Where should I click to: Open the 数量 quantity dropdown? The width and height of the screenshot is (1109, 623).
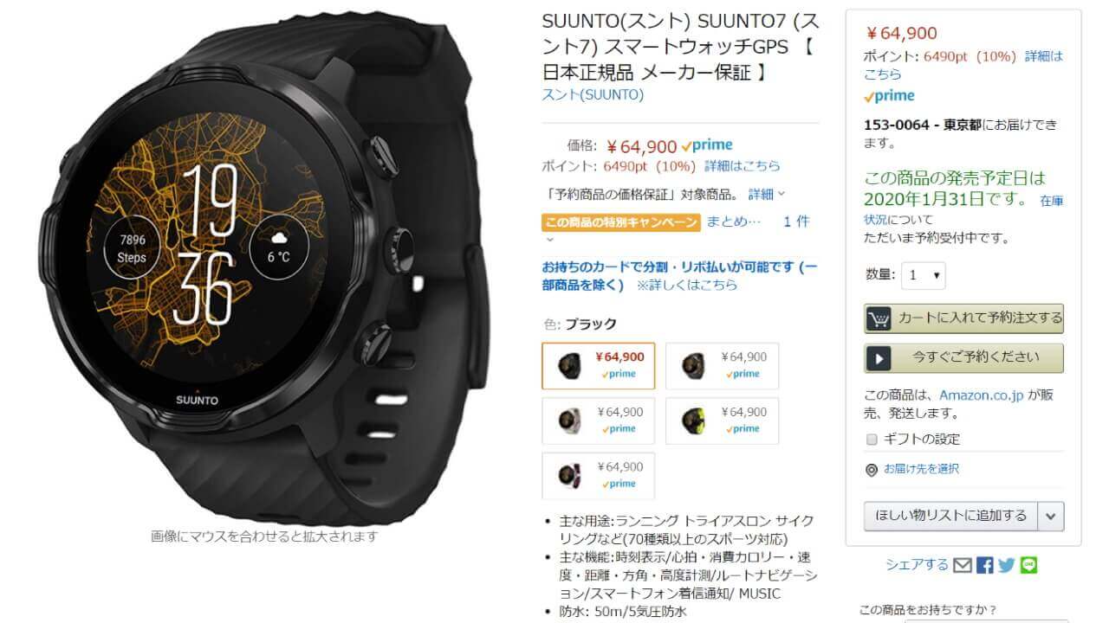tap(924, 275)
